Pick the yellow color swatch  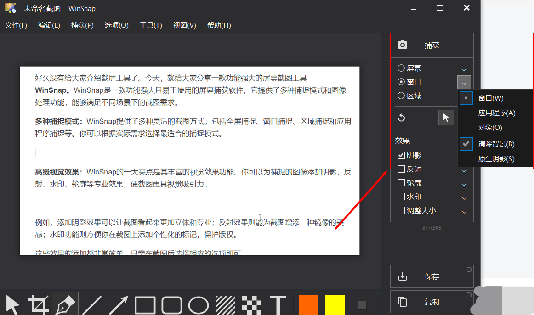click(335, 305)
